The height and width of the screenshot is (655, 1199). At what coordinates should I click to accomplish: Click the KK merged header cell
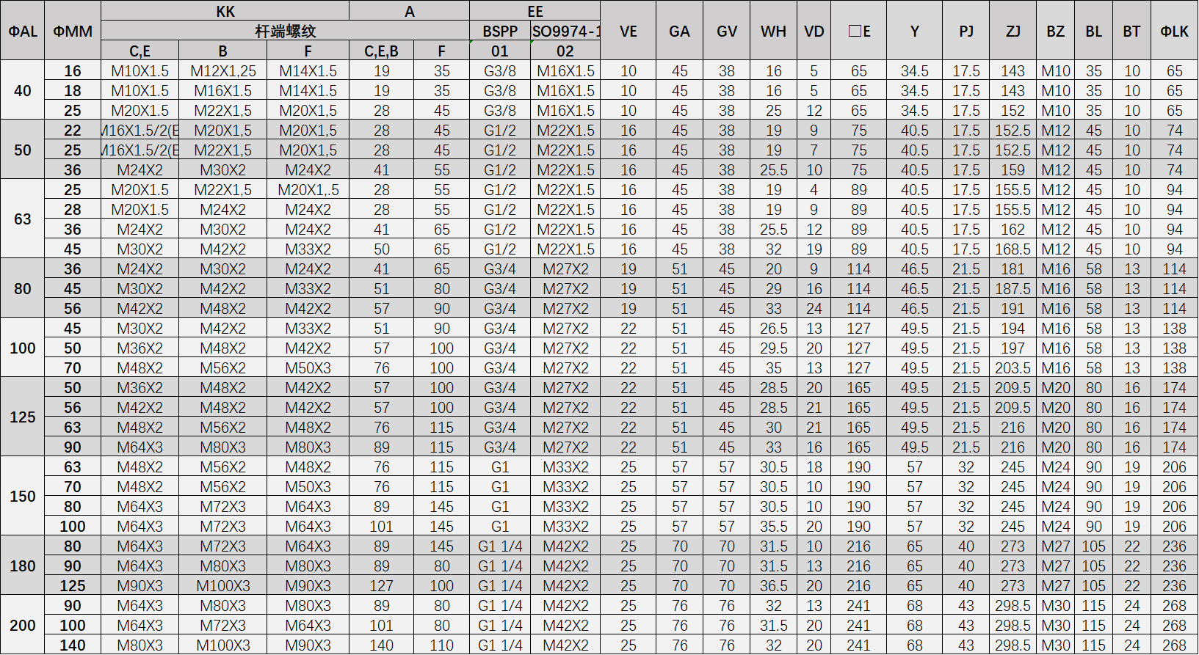(x=225, y=11)
